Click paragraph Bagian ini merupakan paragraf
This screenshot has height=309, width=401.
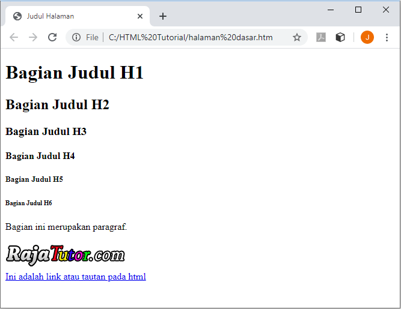[66, 227]
